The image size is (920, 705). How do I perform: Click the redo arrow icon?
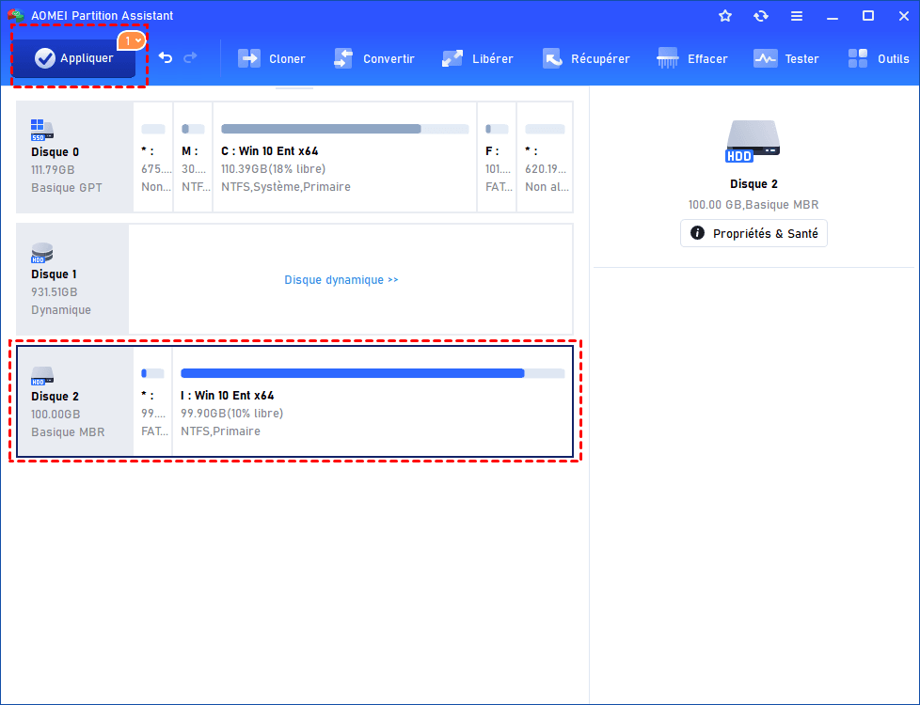pos(190,57)
